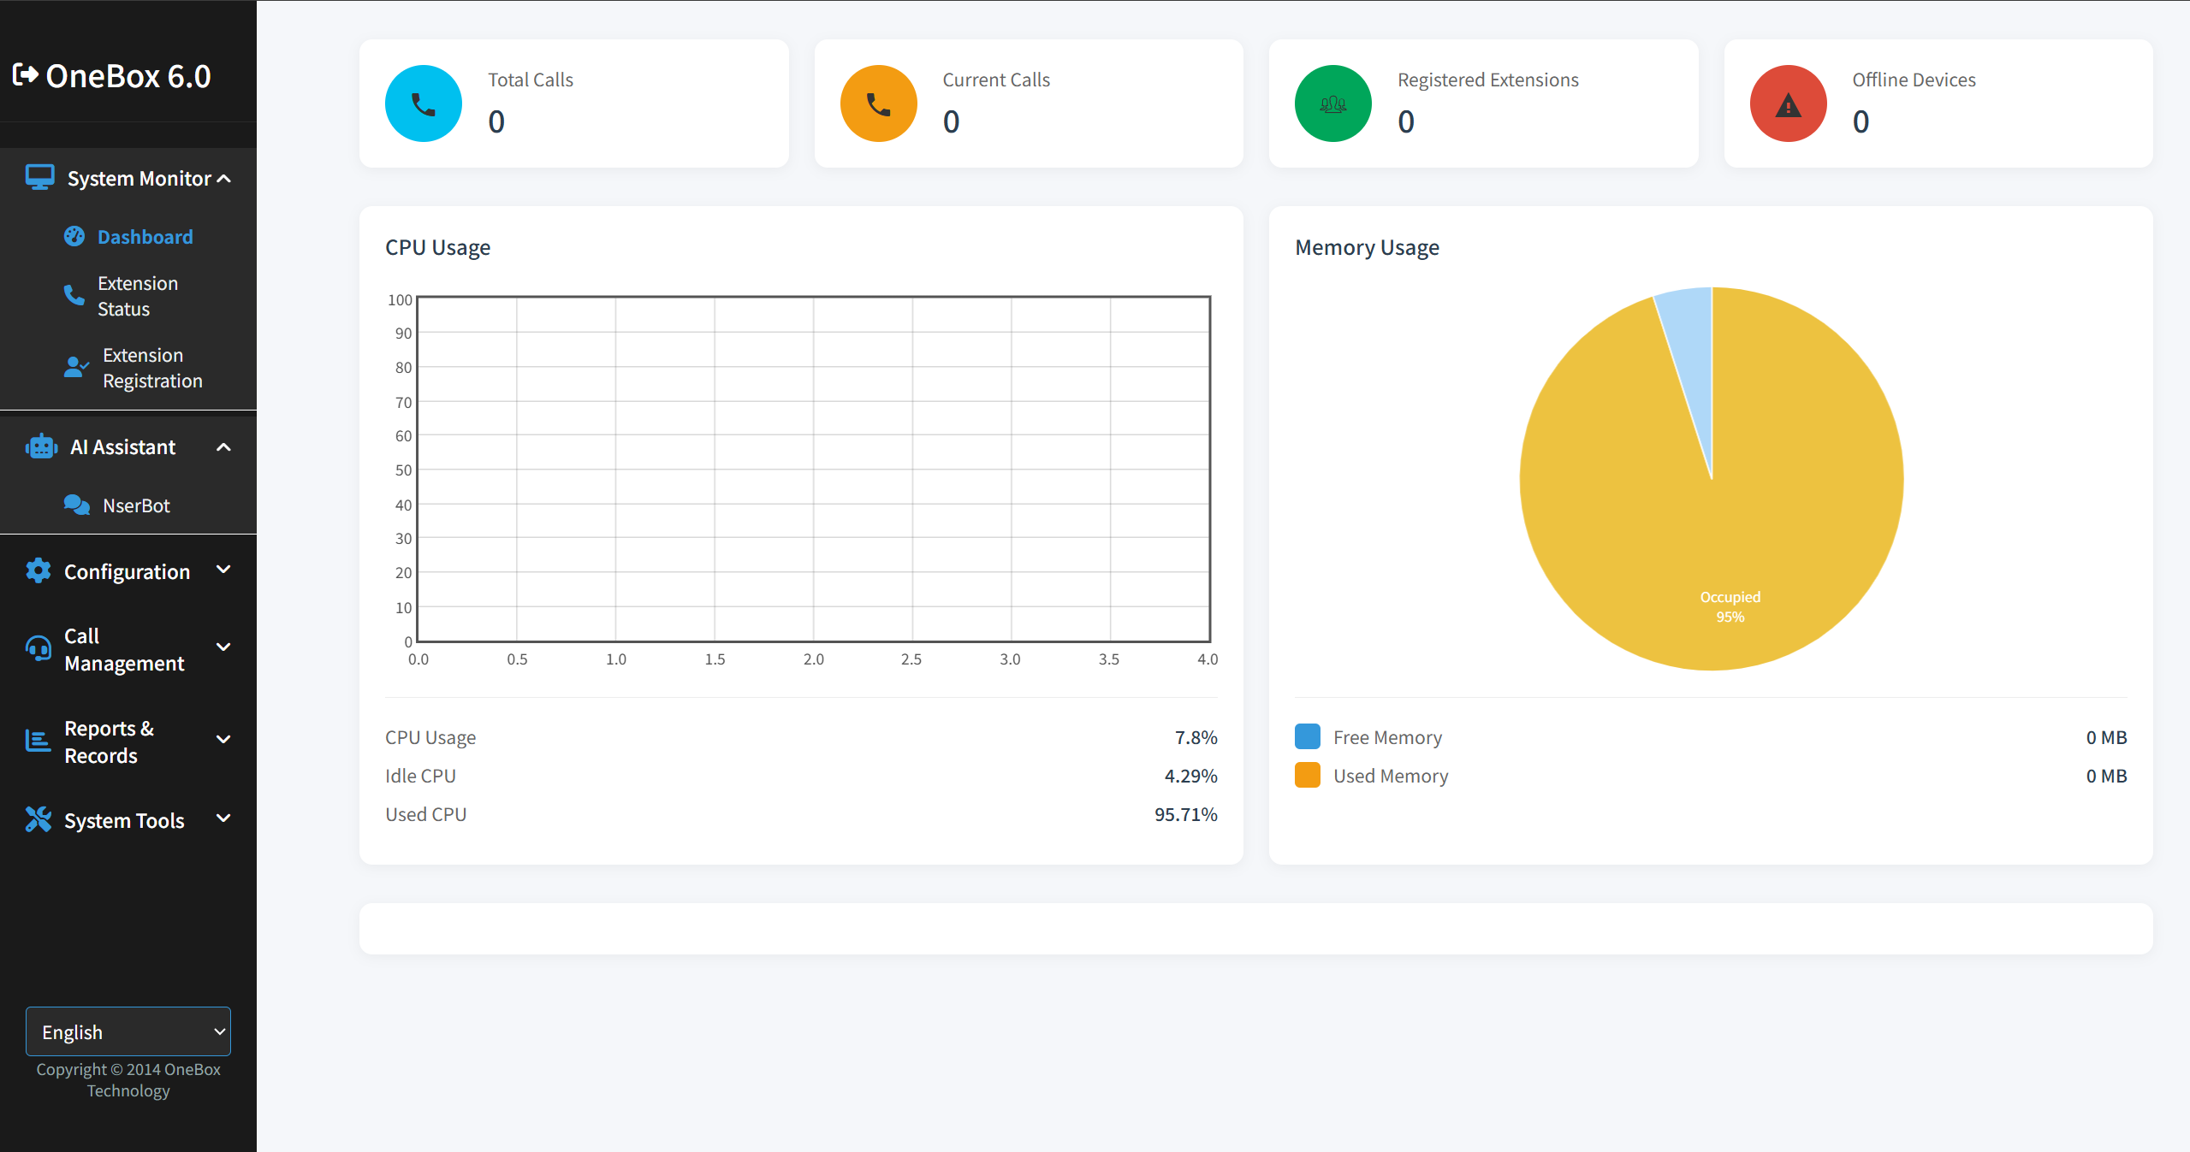Click the System Monitor screen icon
This screenshot has height=1152, width=2190.
39,178
